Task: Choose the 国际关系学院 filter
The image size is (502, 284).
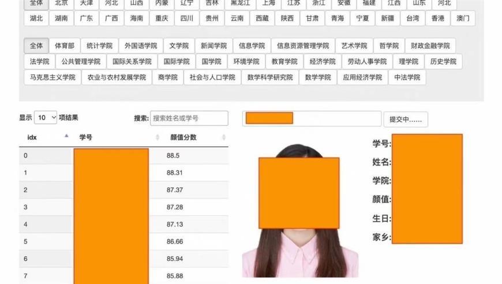Action: (x=132, y=61)
